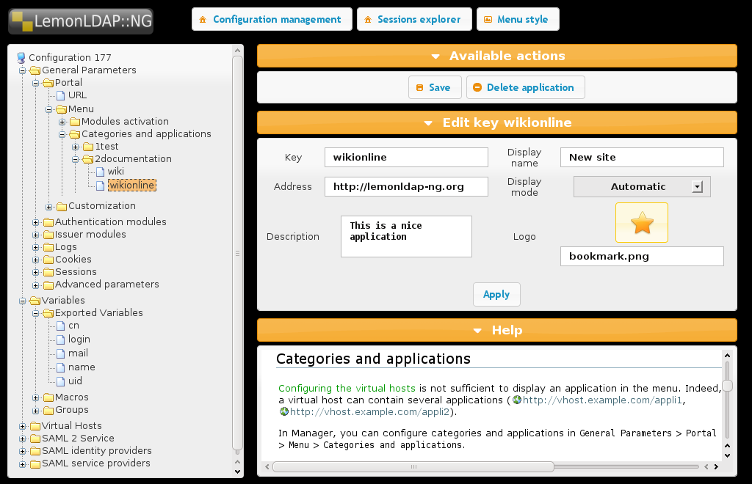Click the Variables folder icon
Screen dimensions: 752x484
click(35, 301)
